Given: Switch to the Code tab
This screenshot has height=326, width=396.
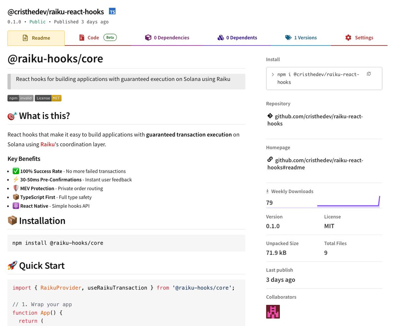Looking at the screenshot, I should [98, 38].
